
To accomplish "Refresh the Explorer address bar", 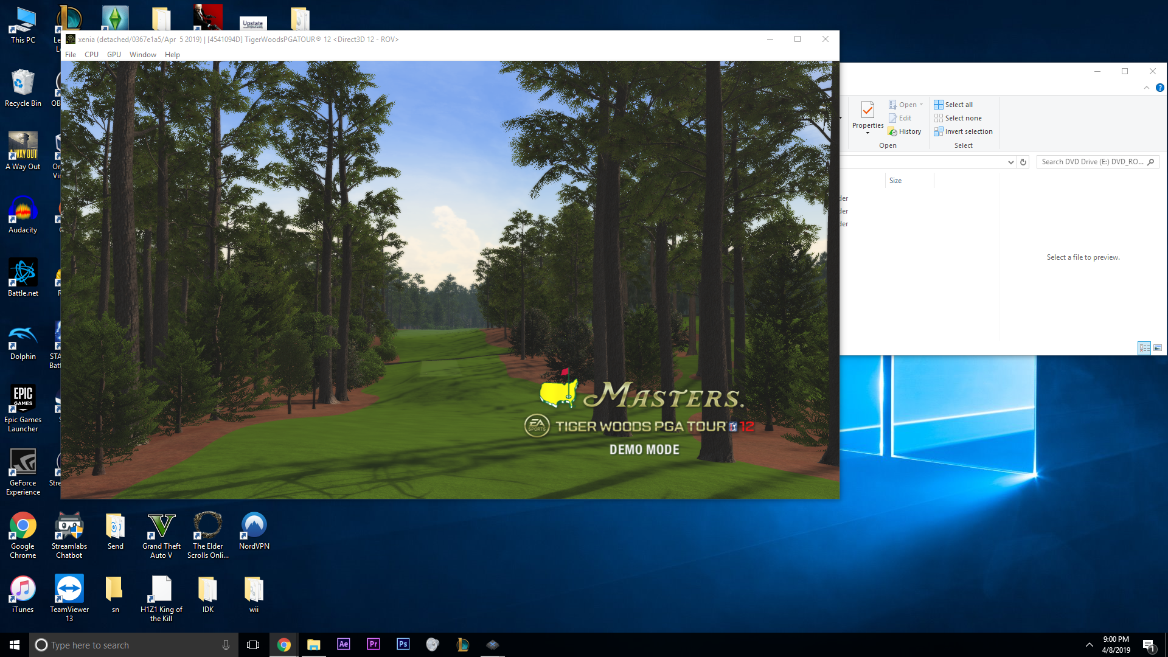I will point(1023,162).
